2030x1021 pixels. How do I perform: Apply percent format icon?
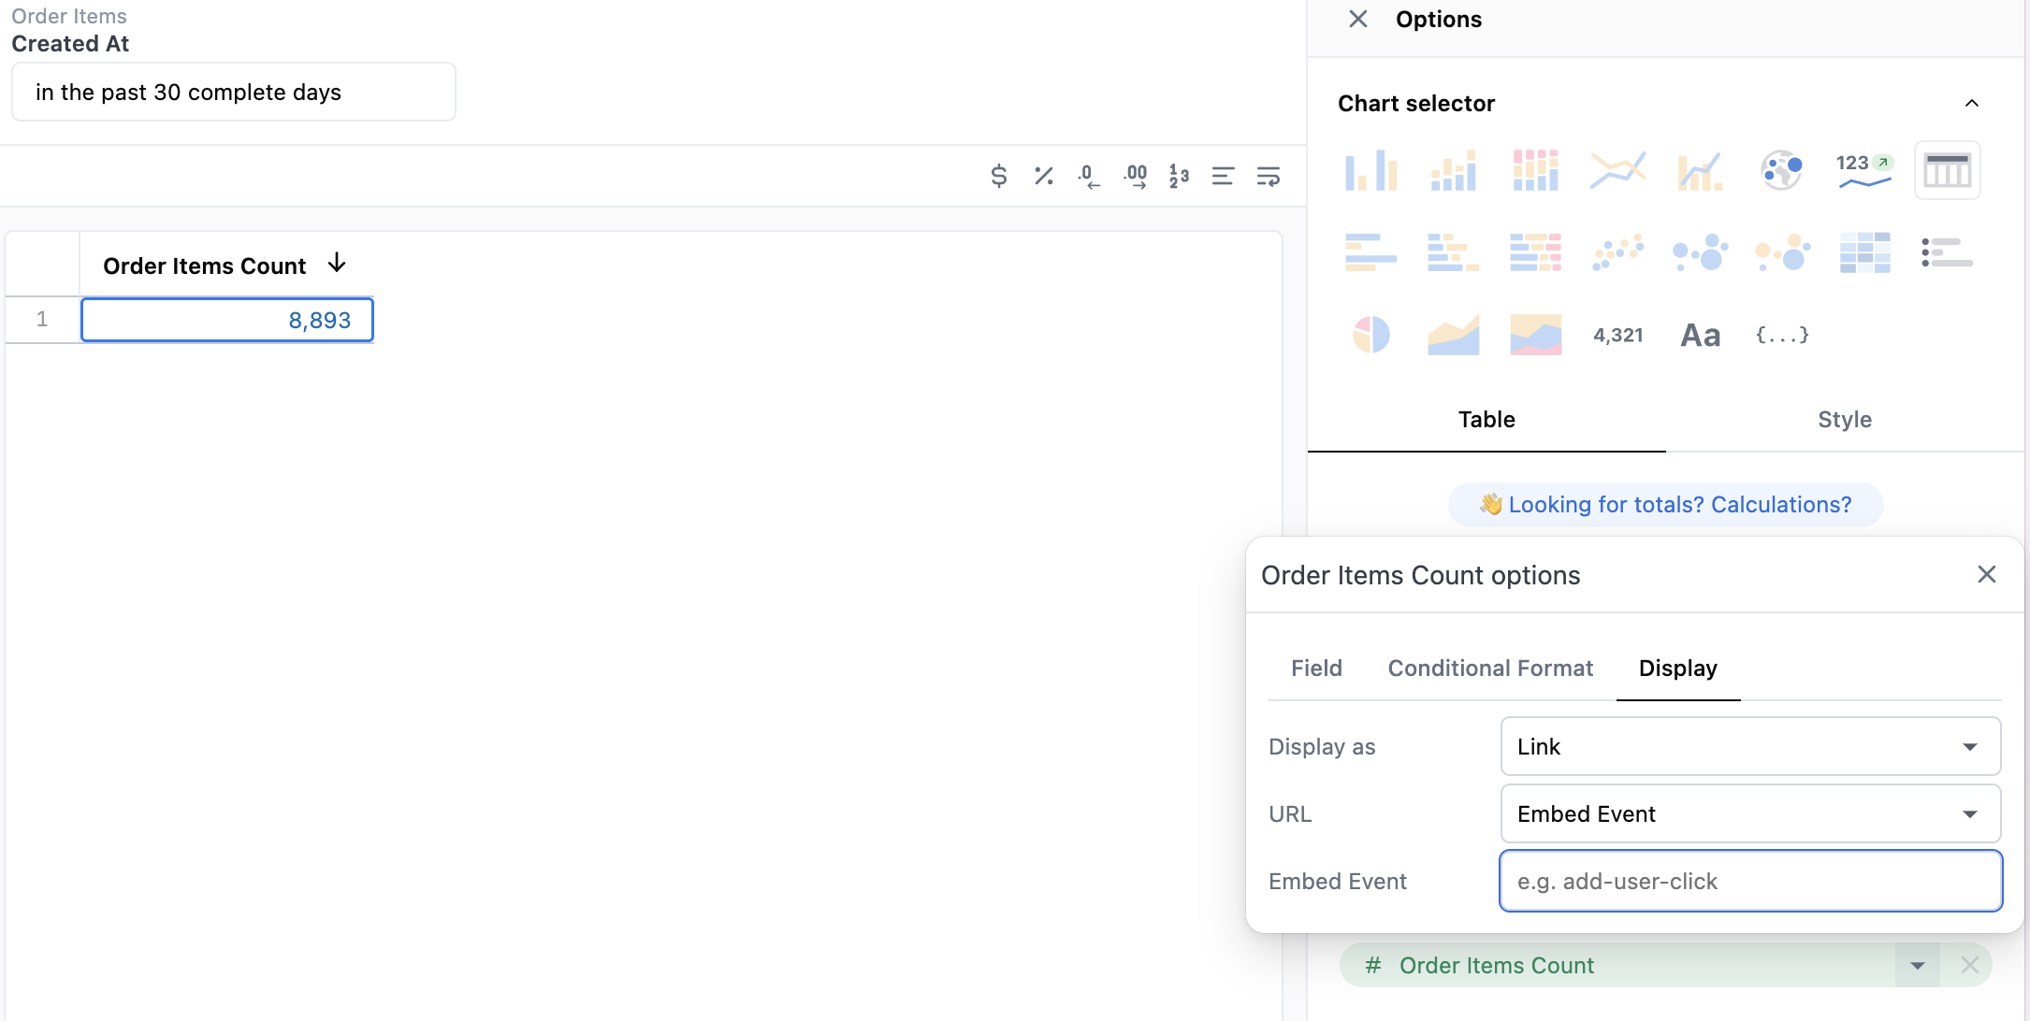1044,176
